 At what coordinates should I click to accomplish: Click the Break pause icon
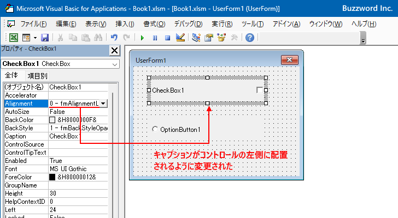pyautogui.click(x=155, y=38)
